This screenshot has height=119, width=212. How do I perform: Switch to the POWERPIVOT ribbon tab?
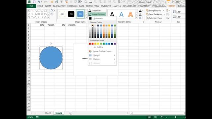(x=144, y=6)
